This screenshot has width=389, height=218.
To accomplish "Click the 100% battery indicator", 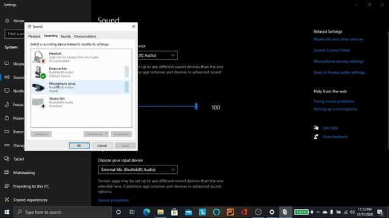I will 301,212.
